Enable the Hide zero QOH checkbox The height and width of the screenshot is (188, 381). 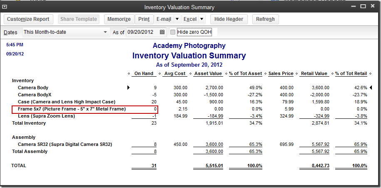tap(173, 32)
